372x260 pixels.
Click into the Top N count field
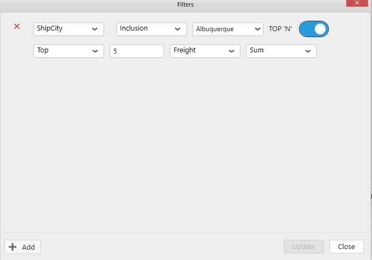click(136, 51)
